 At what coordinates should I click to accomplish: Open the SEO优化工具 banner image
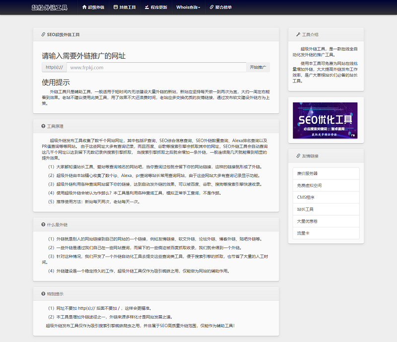(325, 120)
